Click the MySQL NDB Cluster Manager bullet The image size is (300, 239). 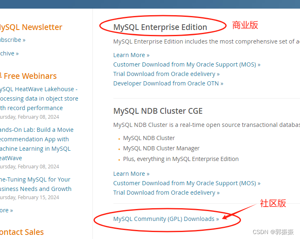pos(161,148)
